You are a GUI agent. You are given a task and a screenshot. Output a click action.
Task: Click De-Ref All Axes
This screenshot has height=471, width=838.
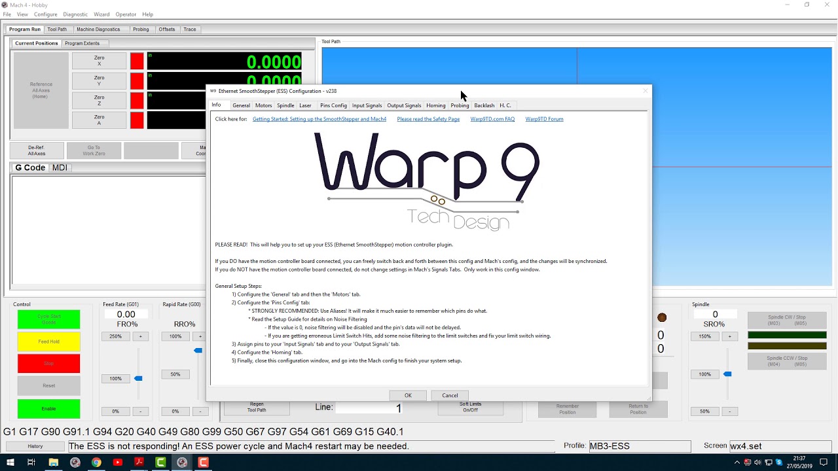37,150
